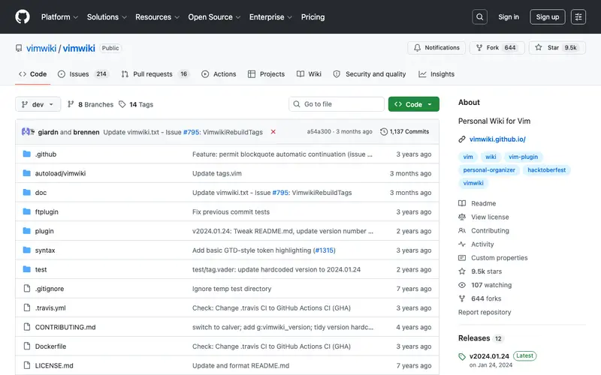Switch to the Issues tab

click(83, 73)
